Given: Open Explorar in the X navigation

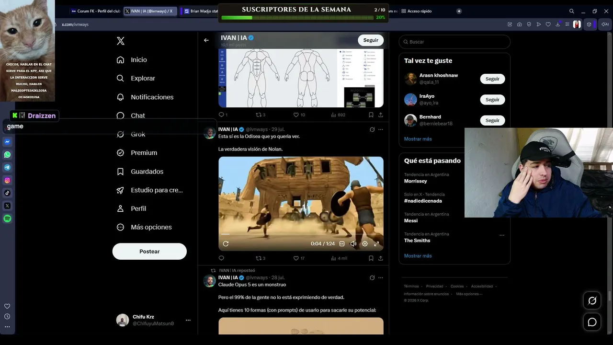Looking at the screenshot, I should tap(136, 78).
